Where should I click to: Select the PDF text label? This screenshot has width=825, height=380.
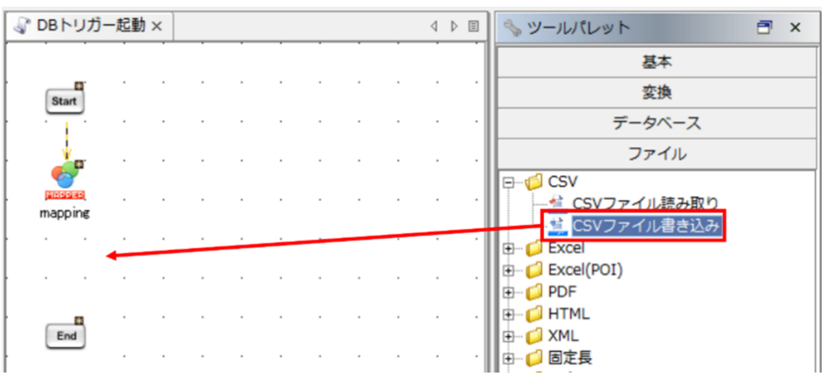tap(562, 292)
